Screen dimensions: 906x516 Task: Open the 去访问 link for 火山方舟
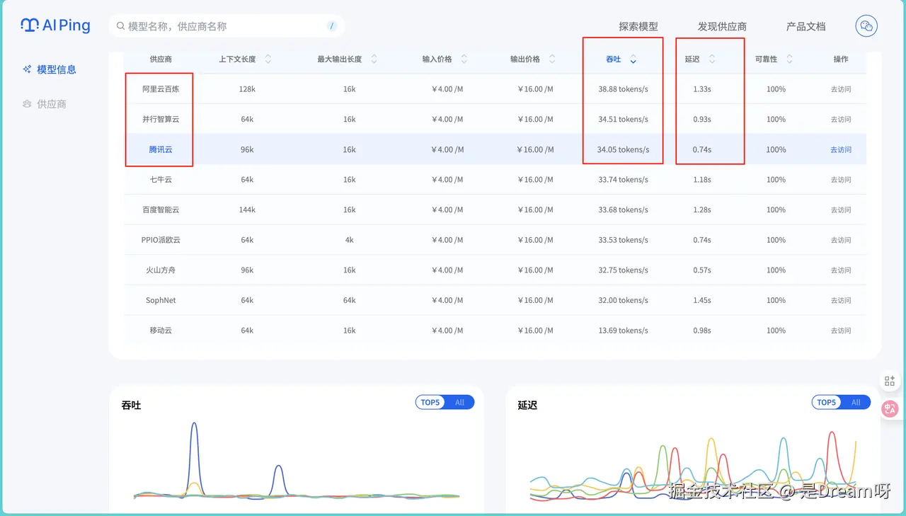click(841, 270)
